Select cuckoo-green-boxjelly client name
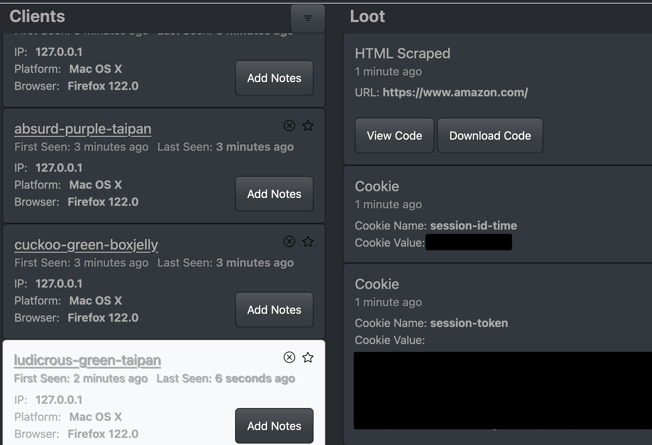The width and height of the screenshot is (652, 445). (x=86, y=245)
